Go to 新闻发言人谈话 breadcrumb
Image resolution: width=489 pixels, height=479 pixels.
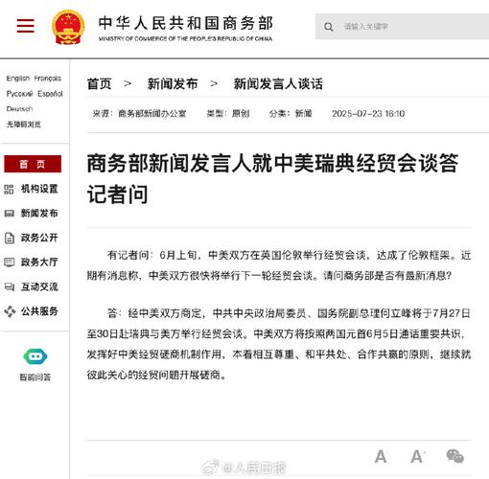pos(278,84)
